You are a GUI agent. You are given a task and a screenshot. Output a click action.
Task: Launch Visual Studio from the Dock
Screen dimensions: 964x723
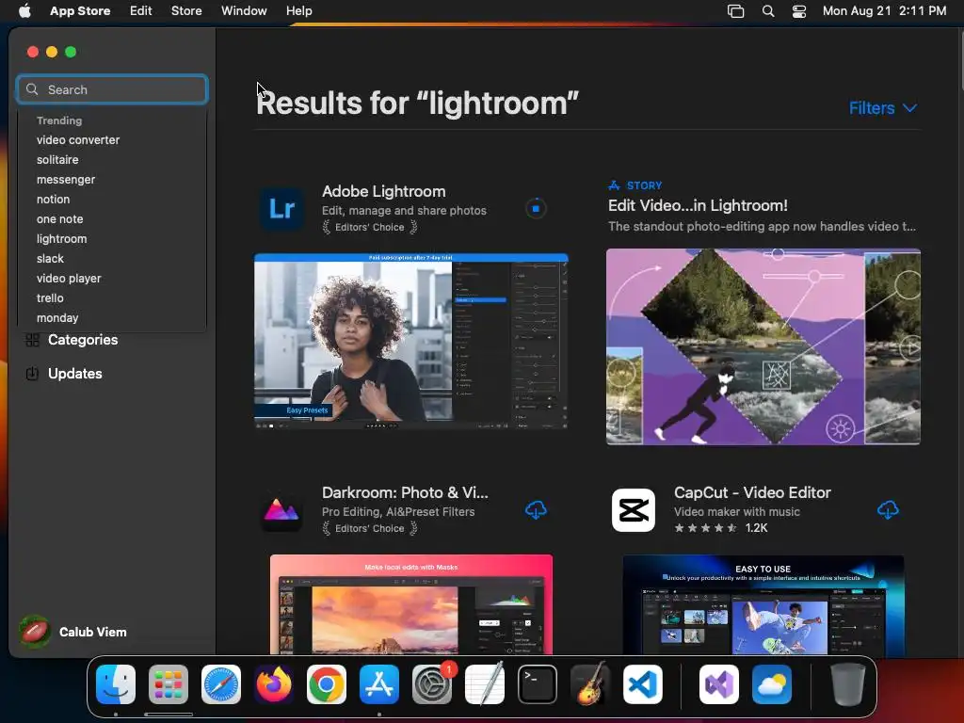pyautogui.click(x=718, y=683)
